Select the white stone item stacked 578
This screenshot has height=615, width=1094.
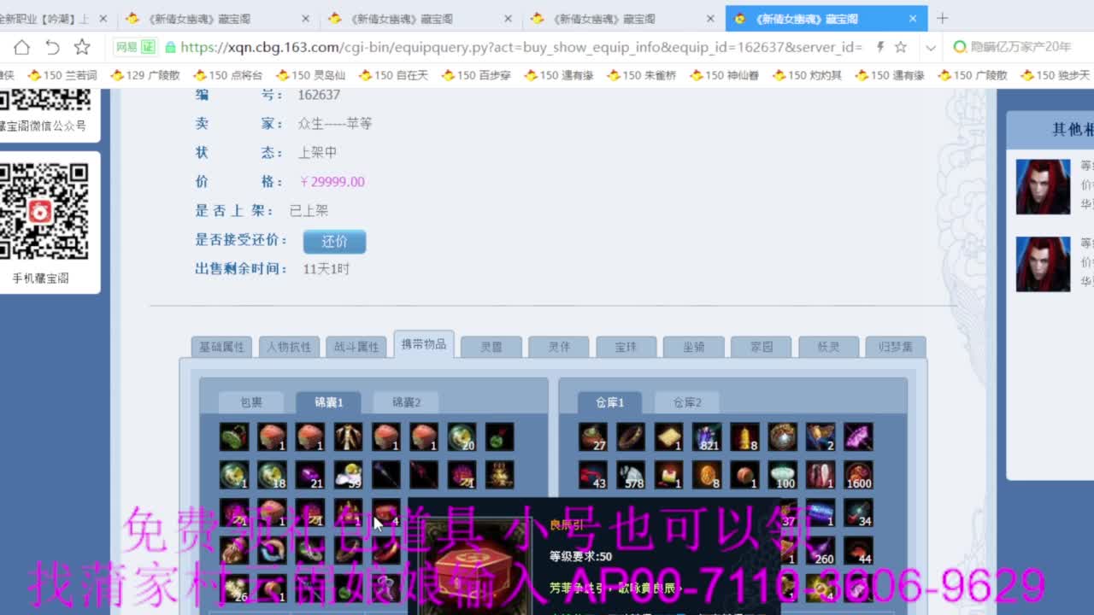click(631, 474)
